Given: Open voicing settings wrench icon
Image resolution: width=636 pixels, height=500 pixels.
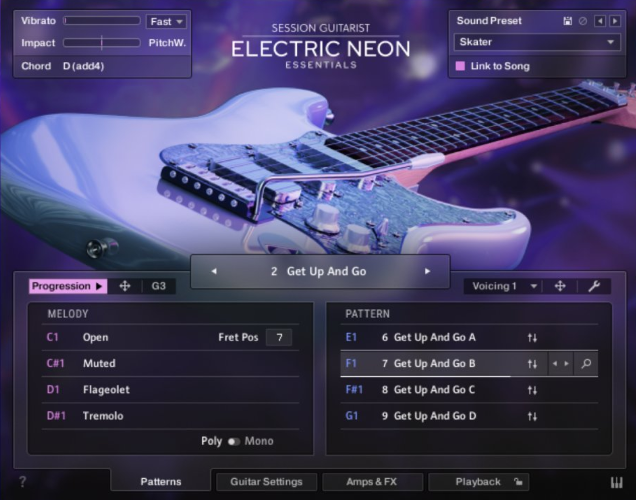Looking at the screenshot, I should pos(594,286).
